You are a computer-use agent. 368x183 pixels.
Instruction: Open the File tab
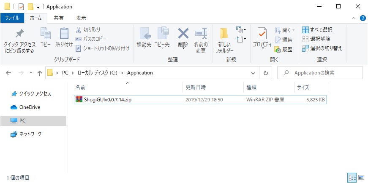pyautogui.click(x=12, y=18)
